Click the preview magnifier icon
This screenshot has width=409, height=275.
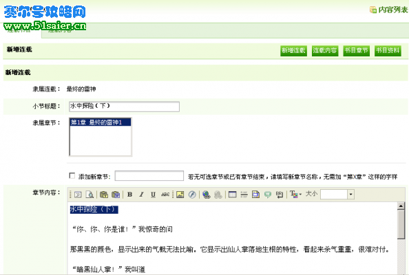coord(90,195)
